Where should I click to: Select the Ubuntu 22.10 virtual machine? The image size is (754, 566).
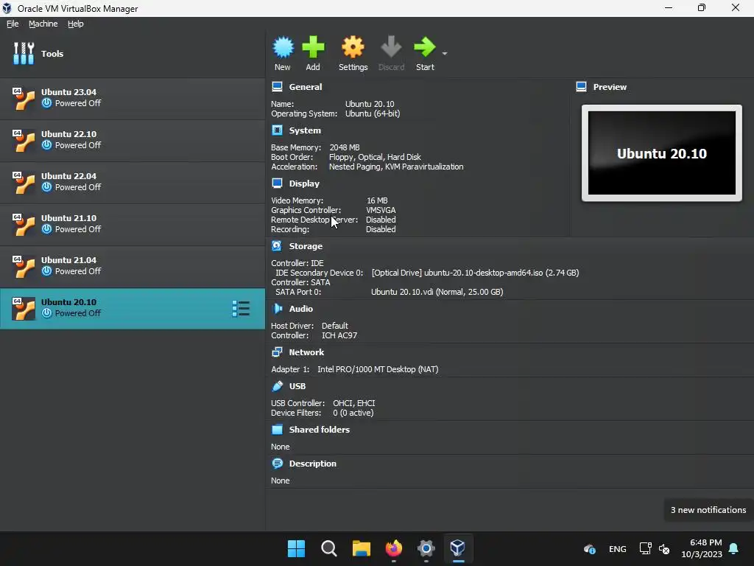[133, 139]
